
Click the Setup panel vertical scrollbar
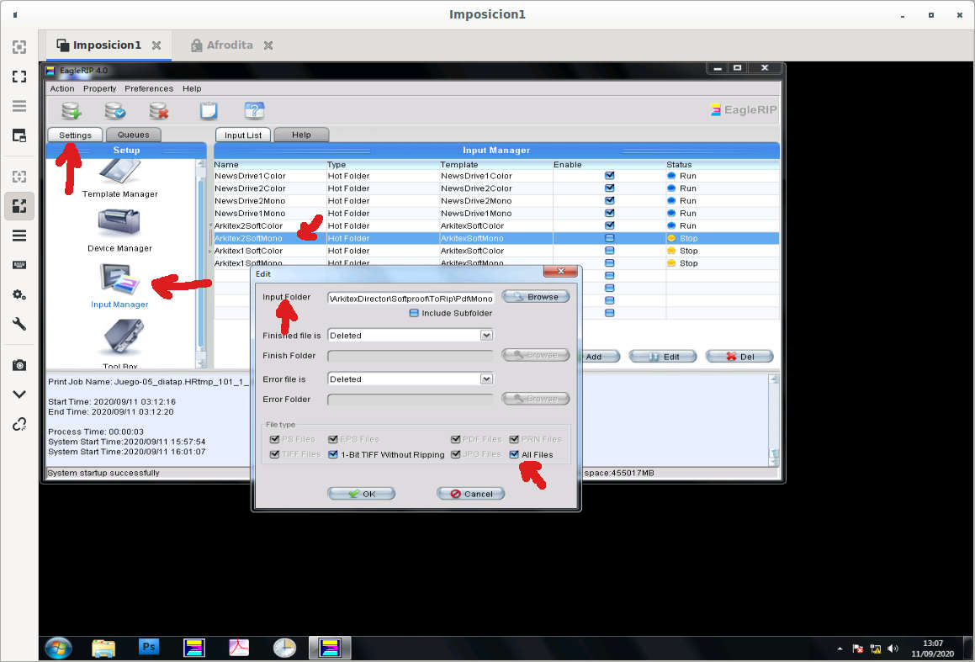tap(200, 261)
